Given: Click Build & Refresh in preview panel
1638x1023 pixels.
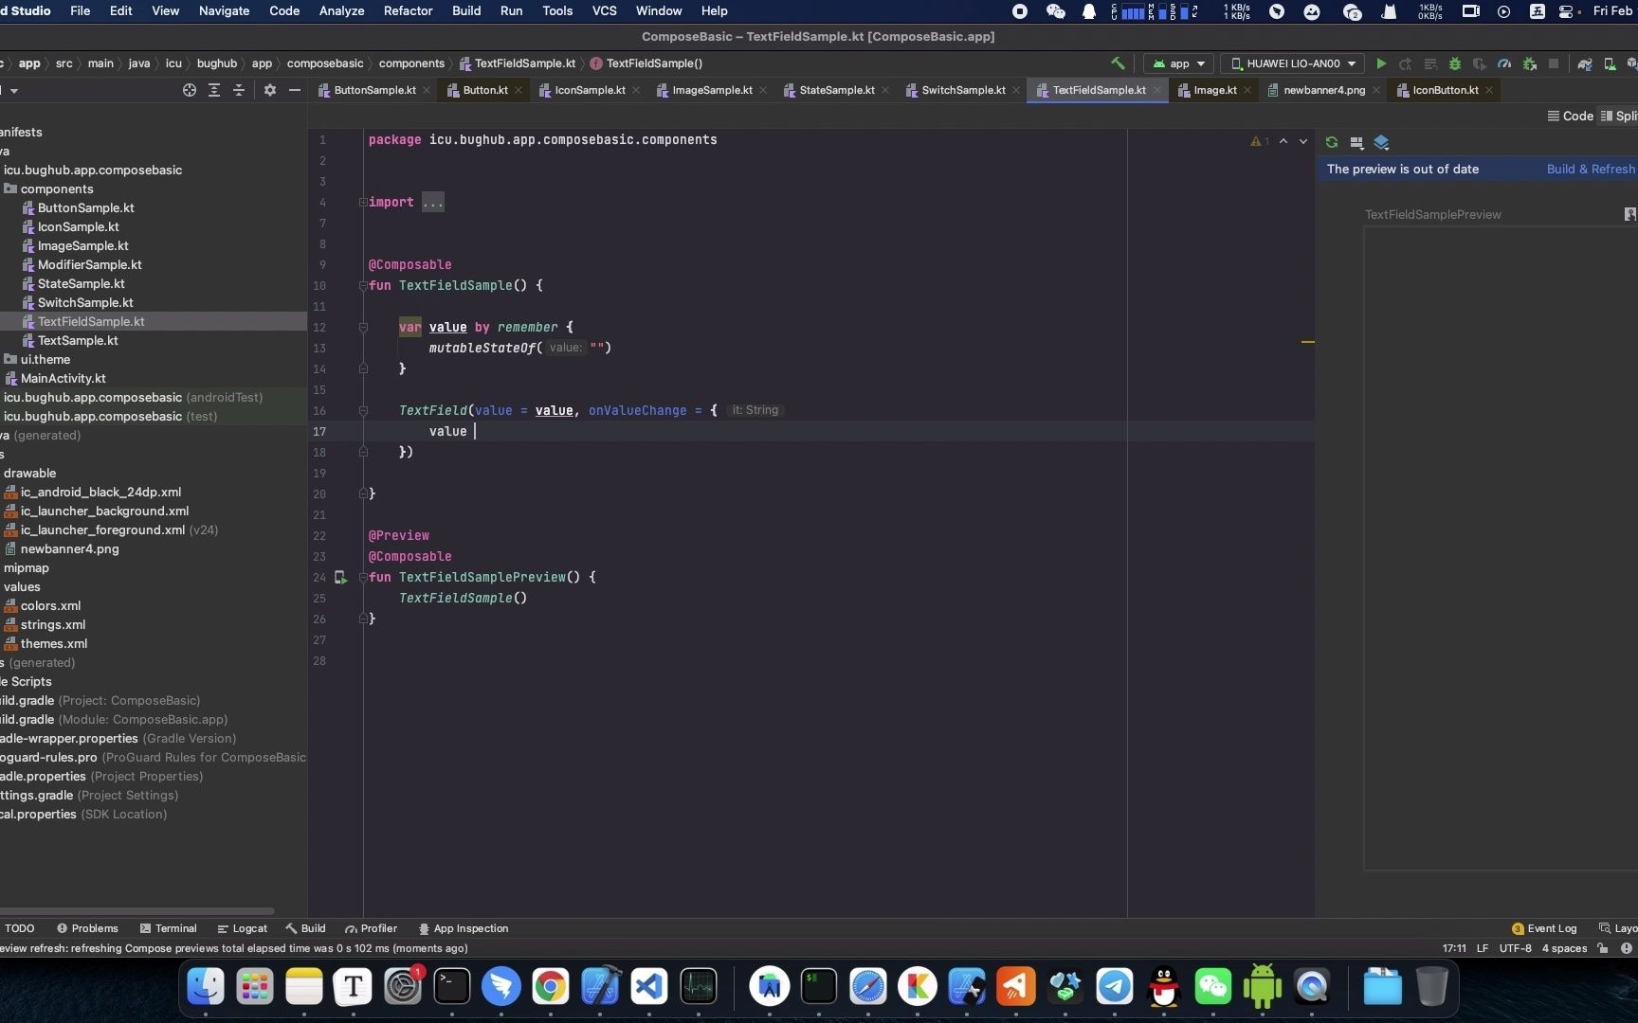Looking at the screenshot, I should (1591, 169).
